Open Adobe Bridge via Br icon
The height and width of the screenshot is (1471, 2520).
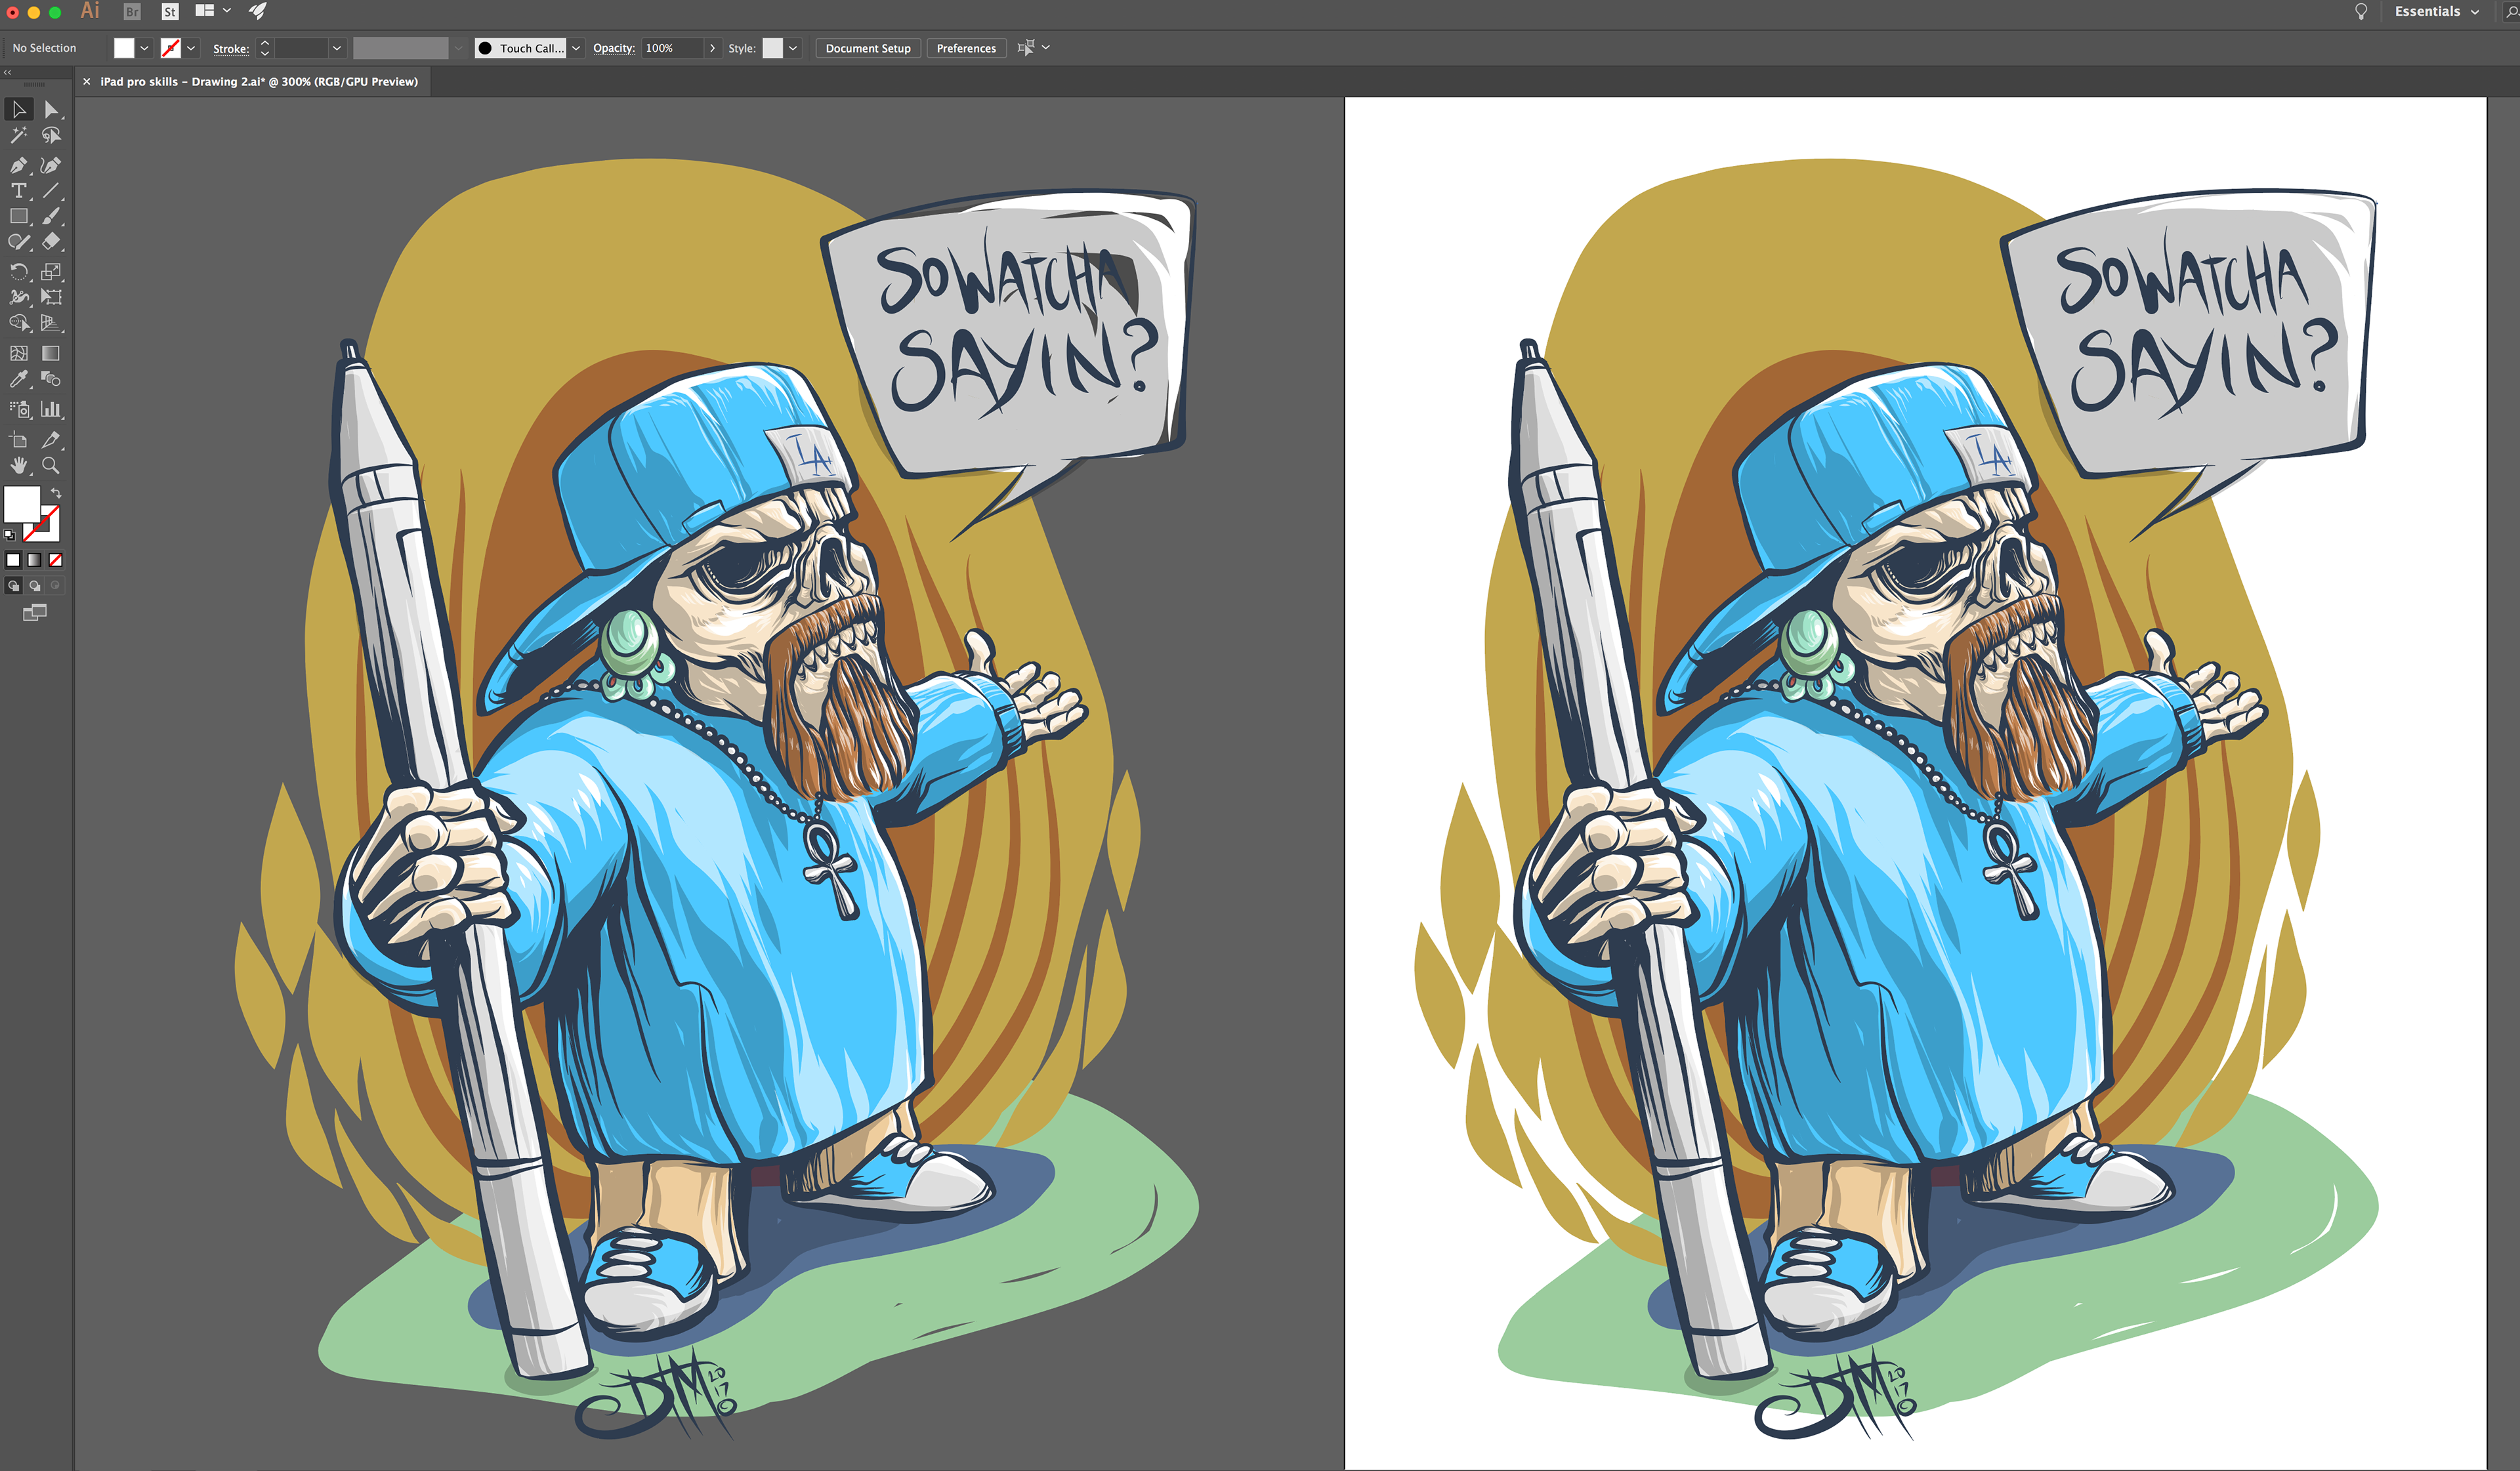[x=132, y=12]
